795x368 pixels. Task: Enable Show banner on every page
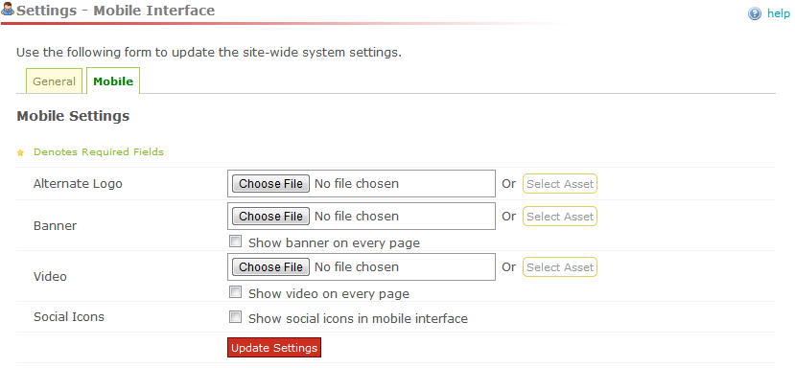235,241
